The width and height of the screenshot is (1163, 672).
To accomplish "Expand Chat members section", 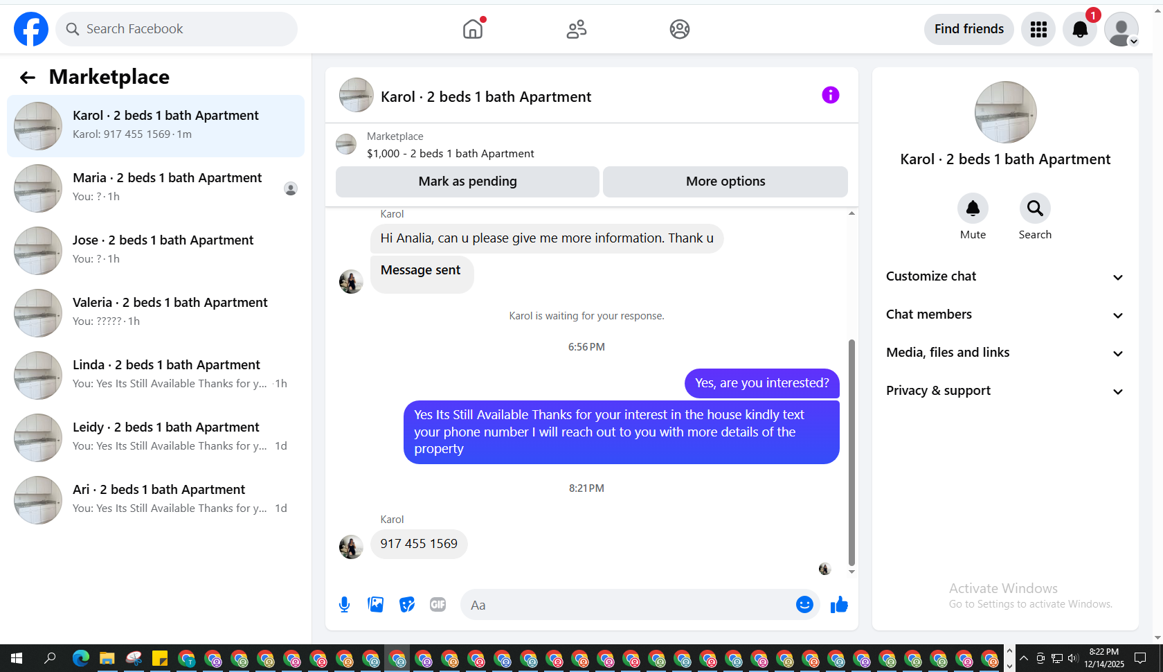I will [1005, 315].
